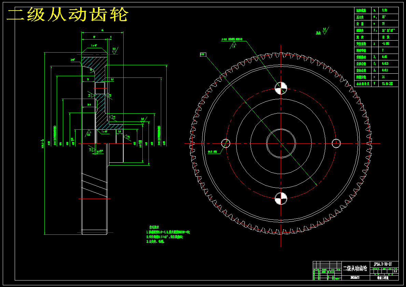Click the large yellow heading 二级从动齿轮

67,15
